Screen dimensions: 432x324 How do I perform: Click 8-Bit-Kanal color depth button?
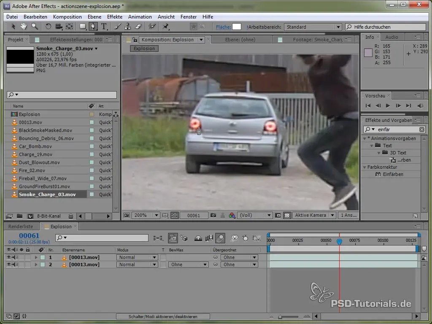(x=49, y=216)
